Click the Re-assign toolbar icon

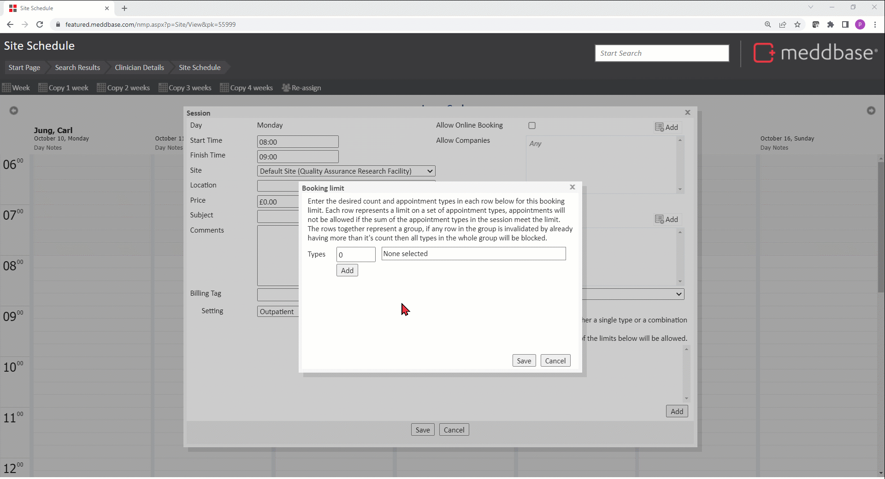tap(286, 88)
